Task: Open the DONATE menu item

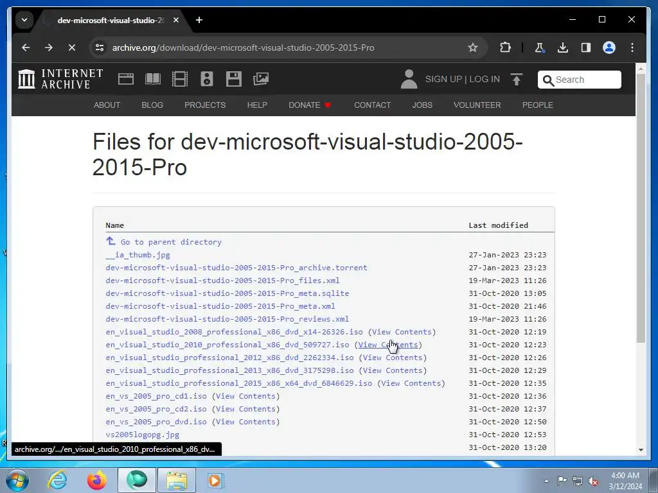Action: 310,105
